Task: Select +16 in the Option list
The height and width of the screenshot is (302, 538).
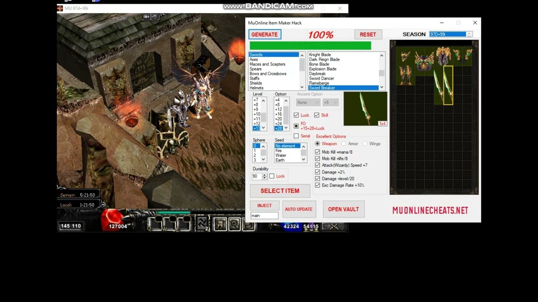Action: (x=278, y=114)
